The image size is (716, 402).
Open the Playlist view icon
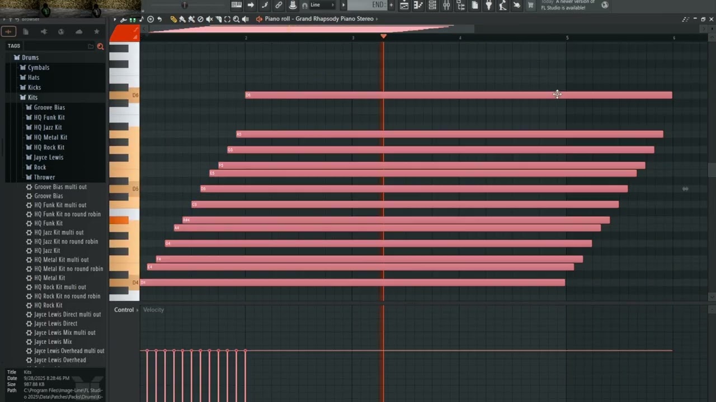(x=404, y=5)
